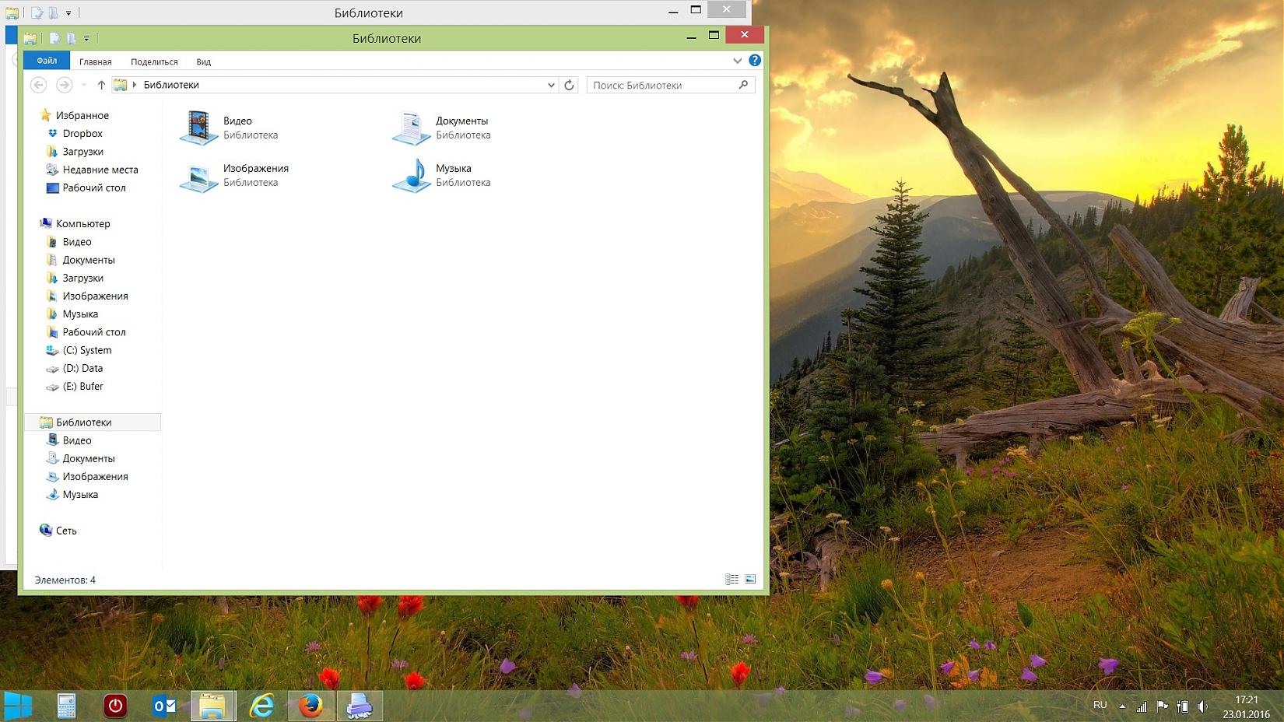Screen dimensions: 1284x722
Task: Click the refresh button in address bar
Action: pyautogui.click(x=569, y=85)
